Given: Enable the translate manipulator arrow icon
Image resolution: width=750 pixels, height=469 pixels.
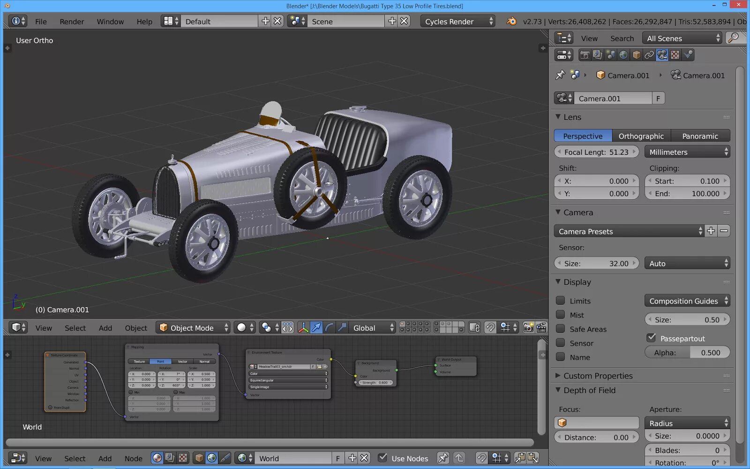Looking at the screenshot, I should [316, 327].
